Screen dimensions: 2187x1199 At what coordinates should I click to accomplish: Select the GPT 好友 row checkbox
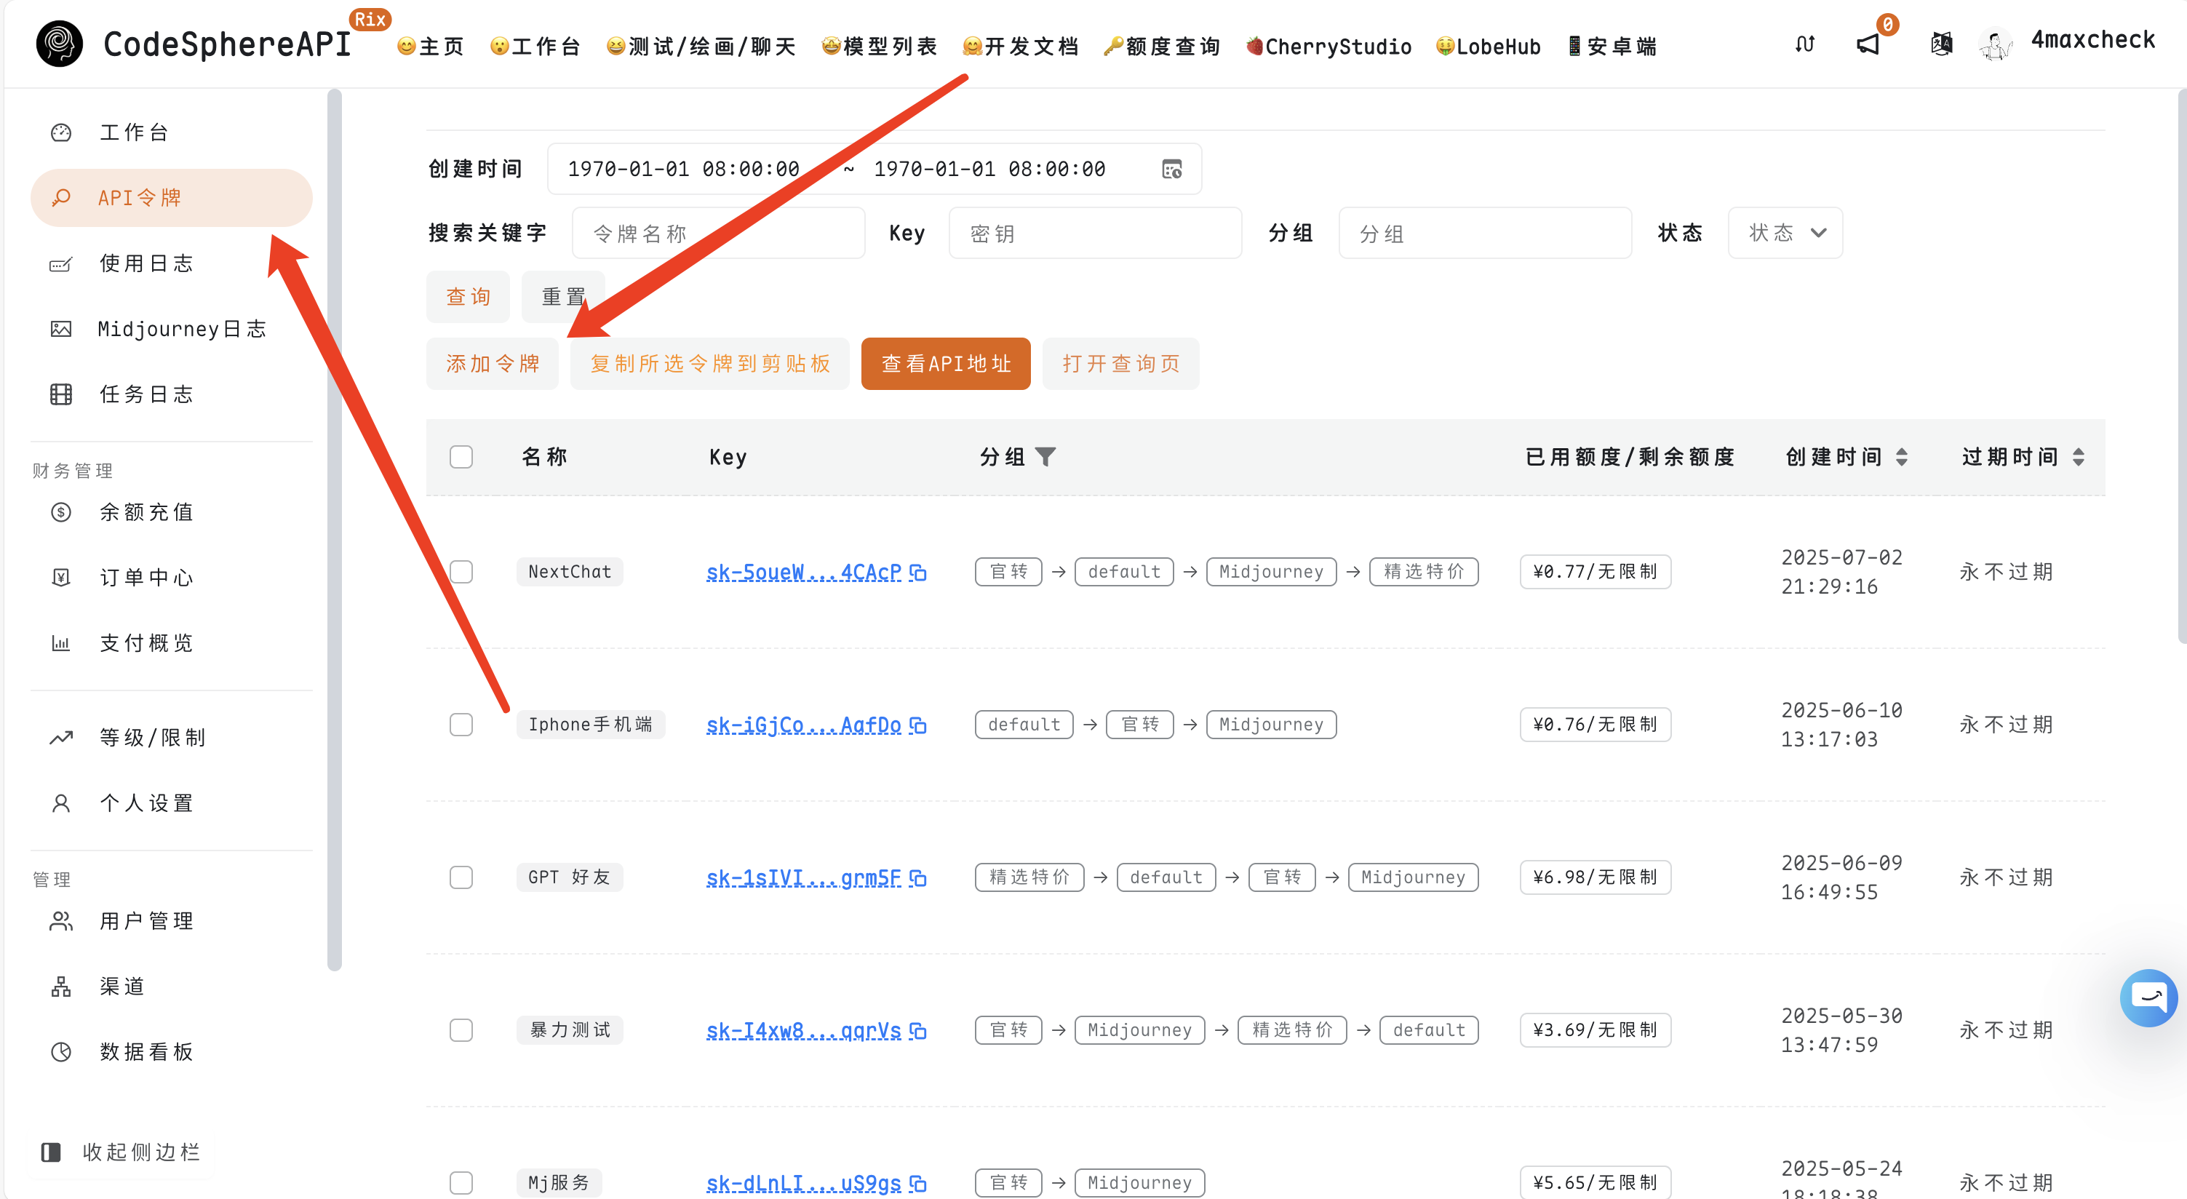pyautogui.click(x=461, y=877)
